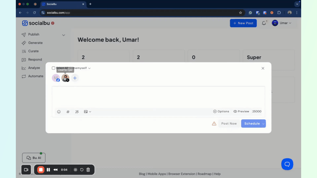The width and height of the screenshot is (317, 178).
Task: Insert an emoji using the smiley icon
Action: tap(59, 112)
